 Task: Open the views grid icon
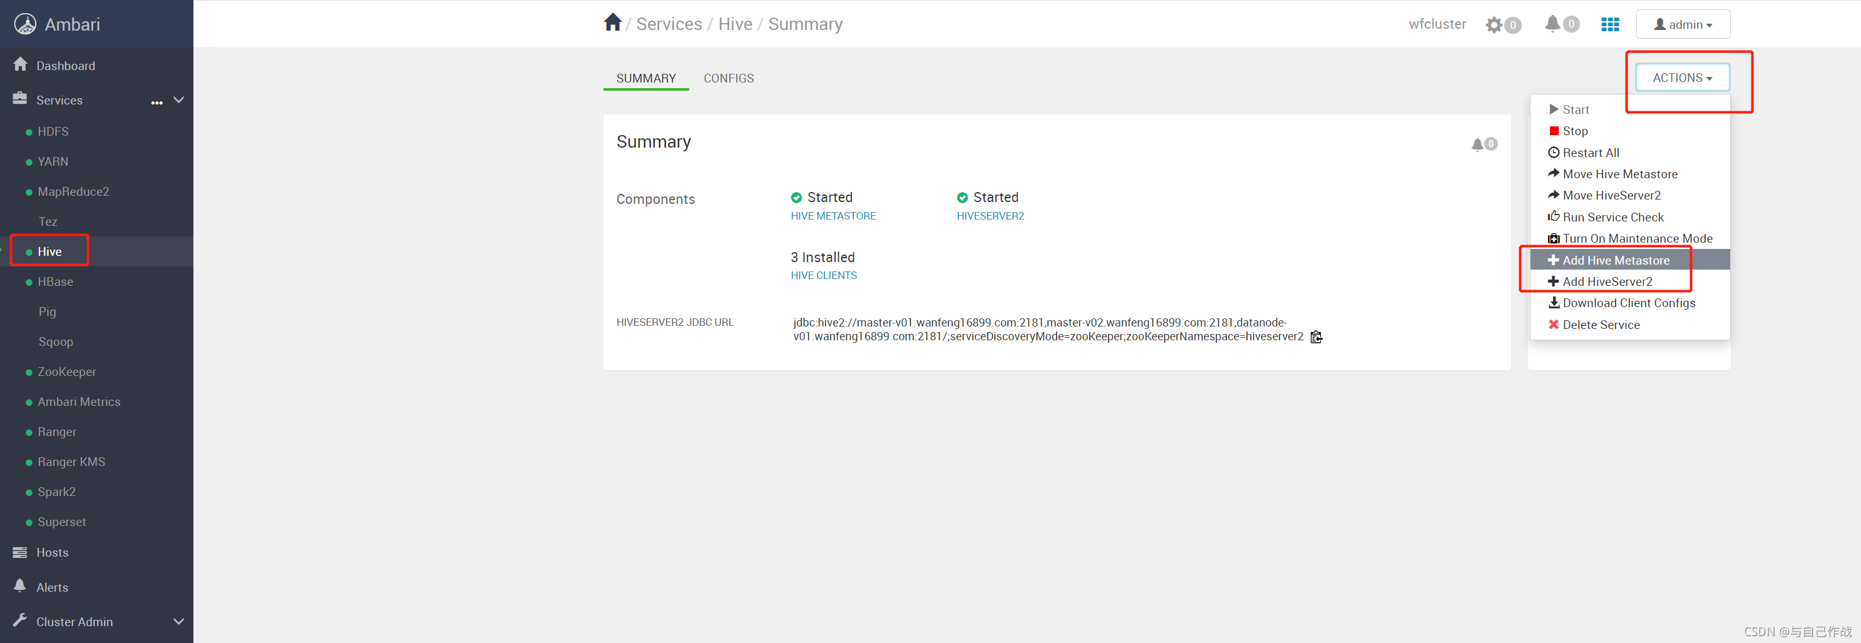[1609, 24]
